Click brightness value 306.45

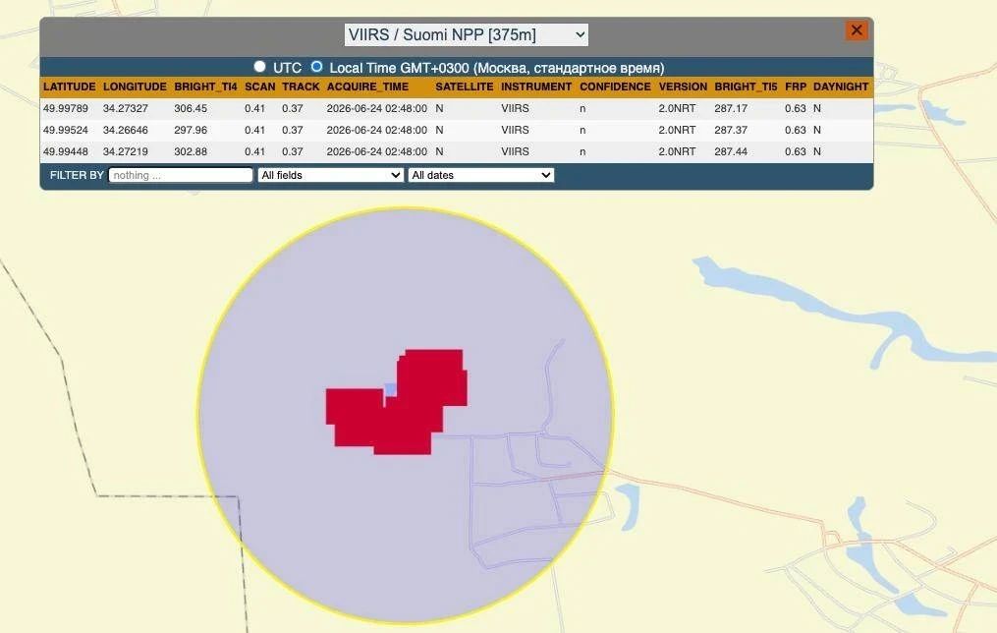[191, 108]
